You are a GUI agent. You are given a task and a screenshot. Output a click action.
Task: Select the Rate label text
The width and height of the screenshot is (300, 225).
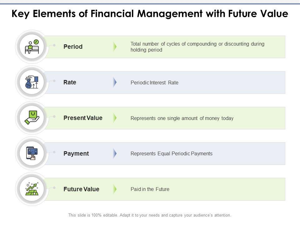(70, 82)
